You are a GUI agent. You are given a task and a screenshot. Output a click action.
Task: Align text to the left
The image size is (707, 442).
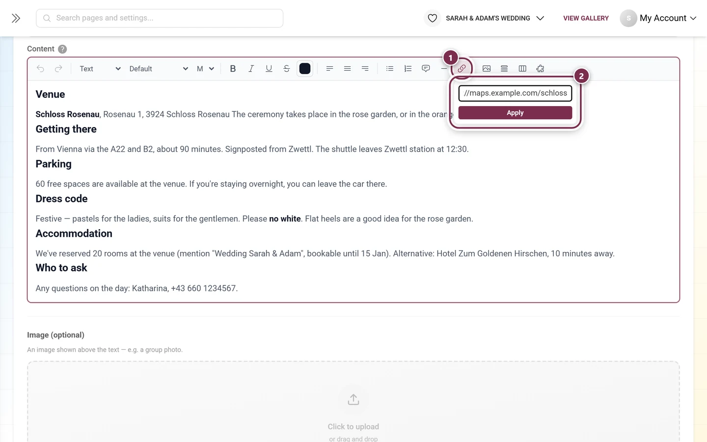(329, 69)
